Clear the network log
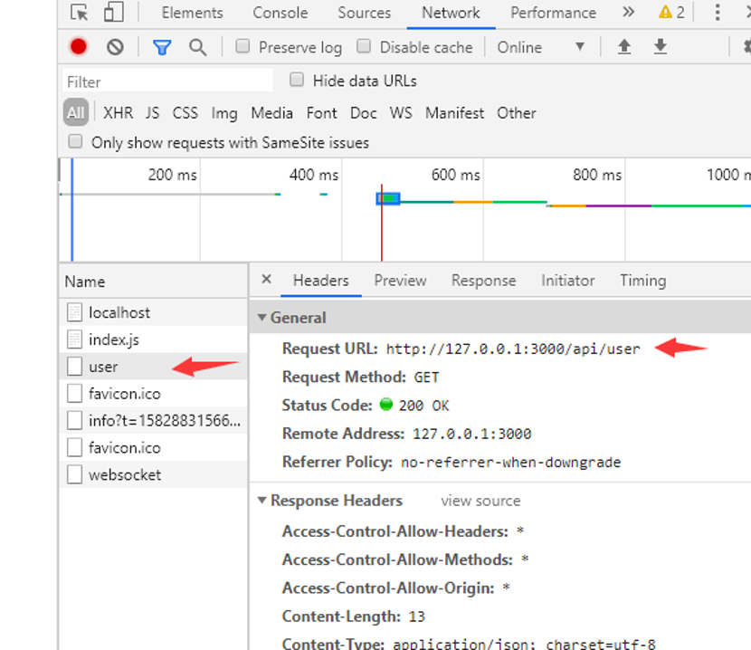Image resolution: width=751 pixels, height=650 pixels. coord(115,47)
